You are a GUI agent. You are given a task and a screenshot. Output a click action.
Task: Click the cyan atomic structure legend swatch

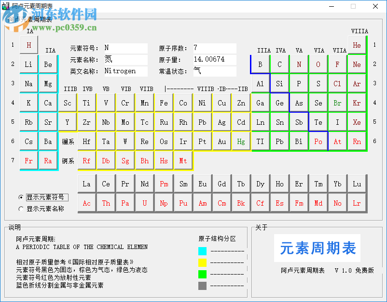202,250
